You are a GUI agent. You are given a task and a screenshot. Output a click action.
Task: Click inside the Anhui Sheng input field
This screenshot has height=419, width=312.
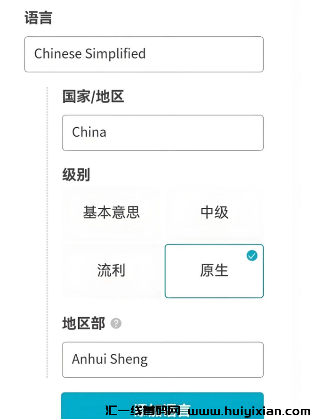tap(163, 359)
